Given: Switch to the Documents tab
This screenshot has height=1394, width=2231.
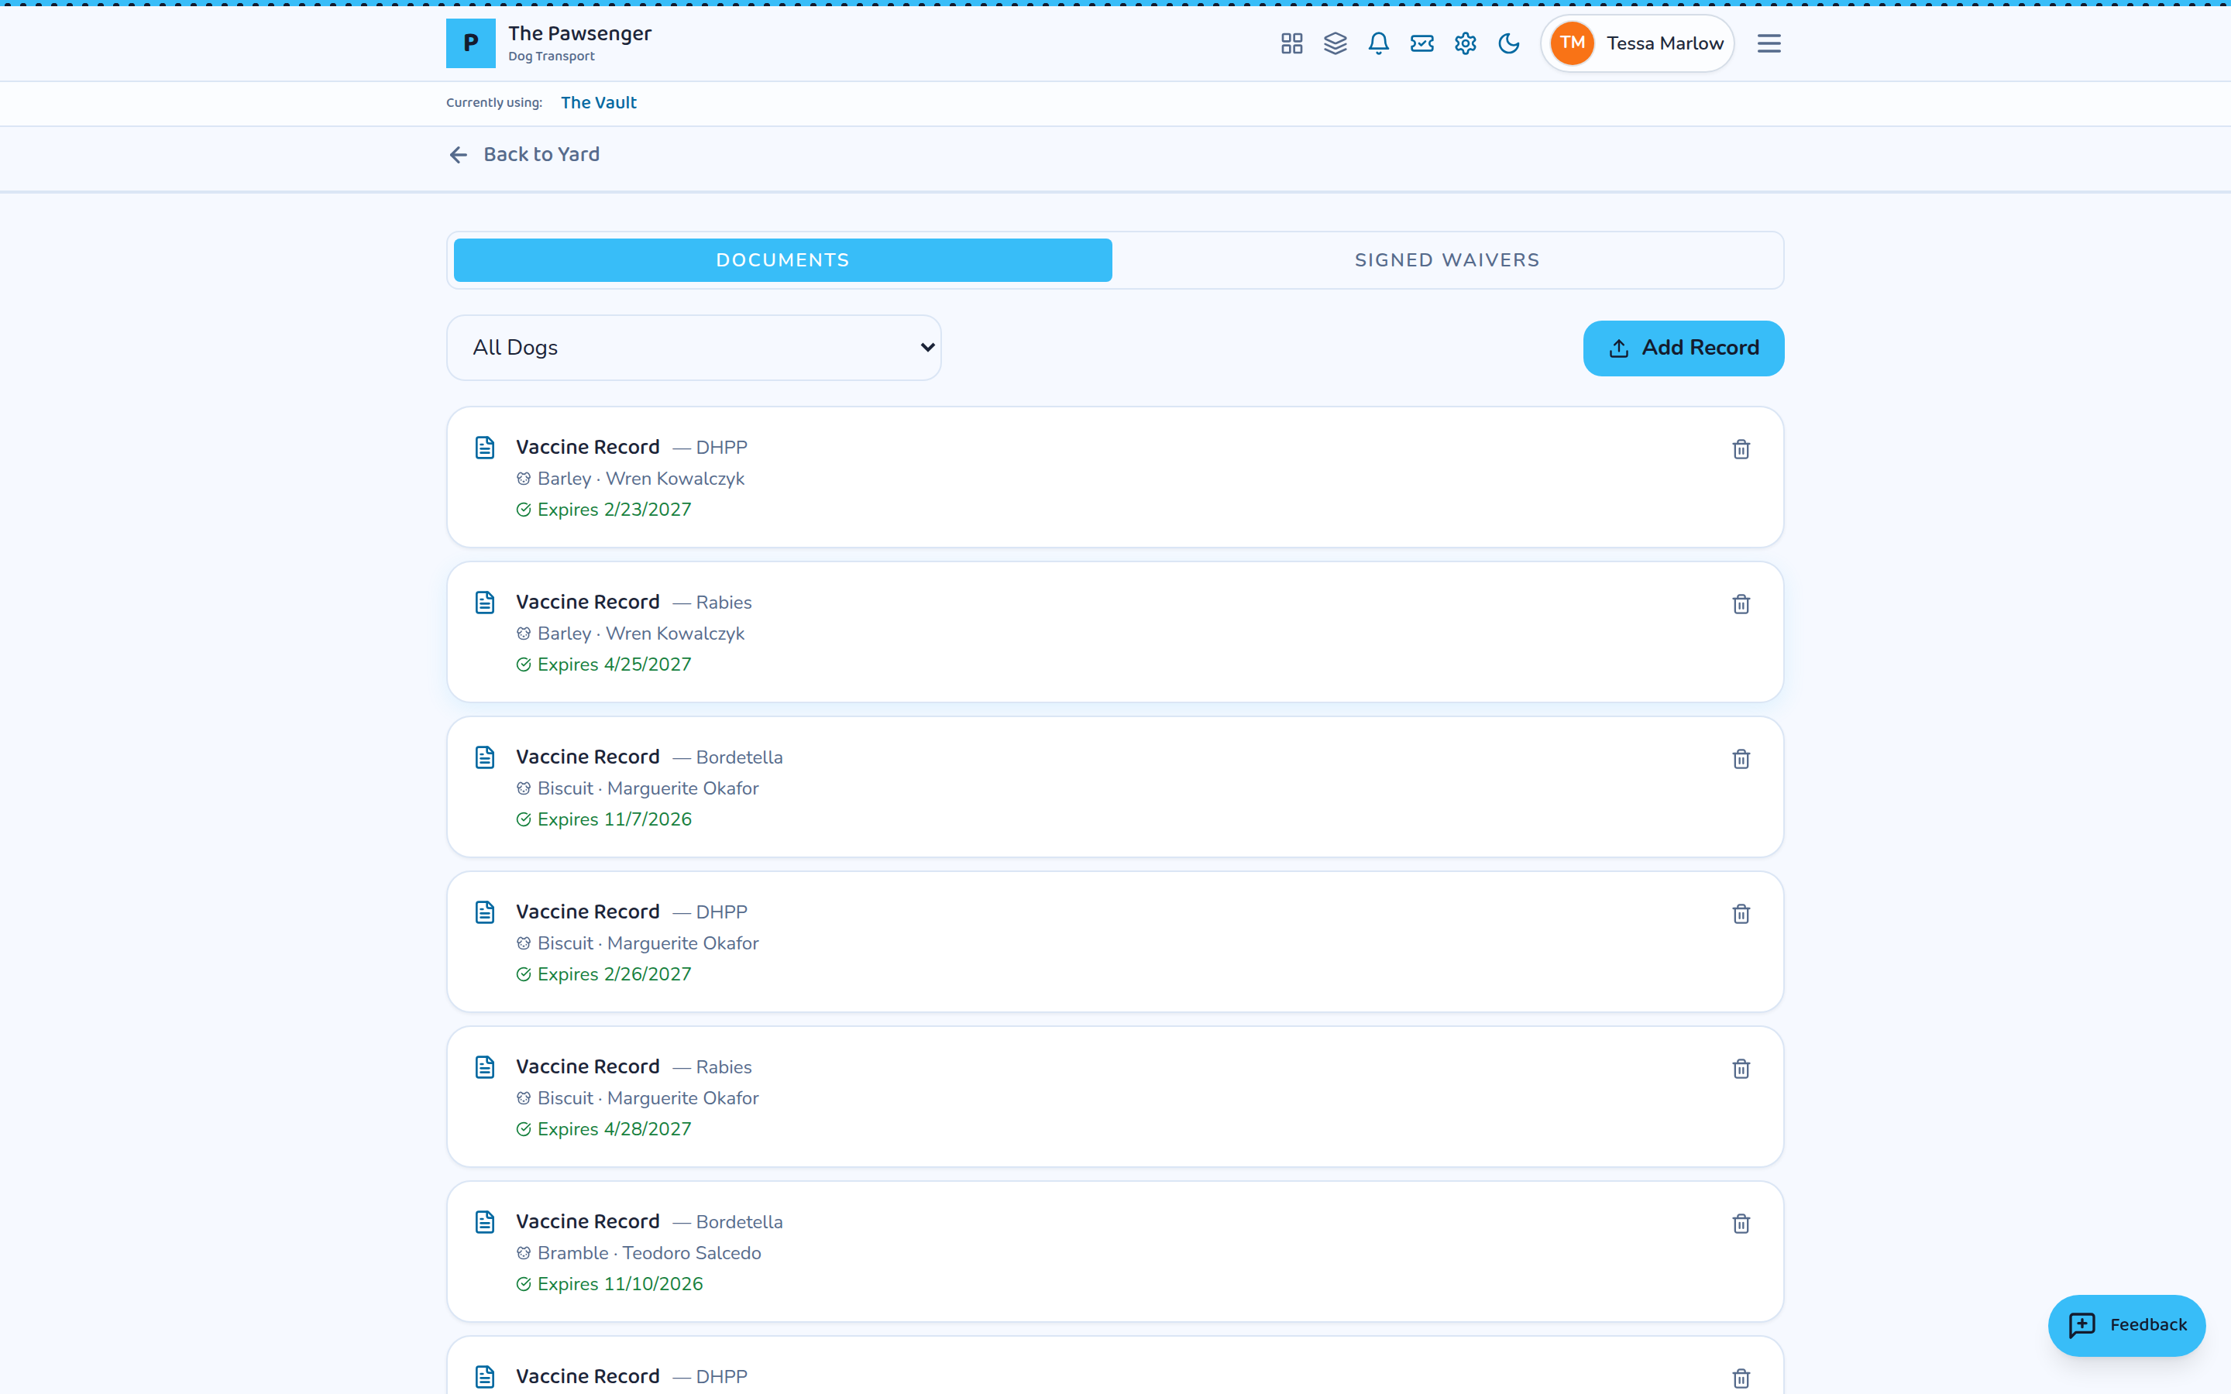Looking at the screenshot, I should 782,260.
